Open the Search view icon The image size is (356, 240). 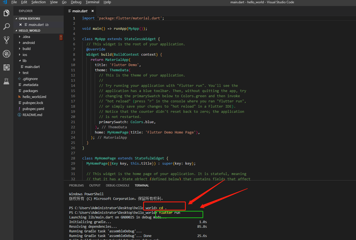click(7, 26)
